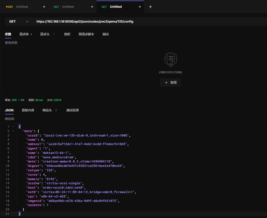Open the 请求头 request headers tab
267x218 pixels.
pos(45,34)
